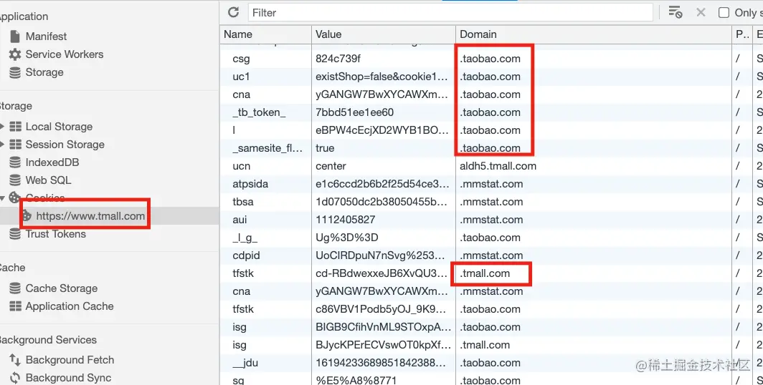Click the Session Storage grid icon
The width and height of the screenshot is (763, 385).
coord(16,145)
